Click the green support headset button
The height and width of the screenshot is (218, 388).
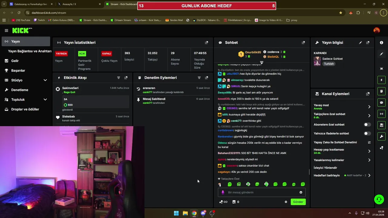tap(379, 199)
